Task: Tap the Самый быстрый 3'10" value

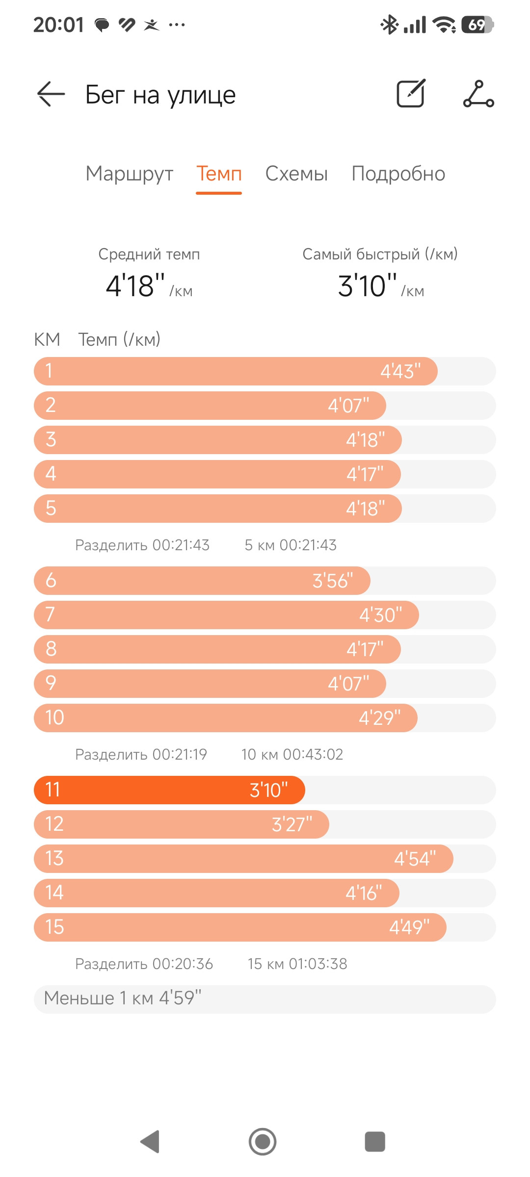Action: click(381, 286)
